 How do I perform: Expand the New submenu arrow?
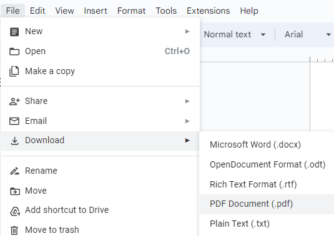click(x=187, y=31)
